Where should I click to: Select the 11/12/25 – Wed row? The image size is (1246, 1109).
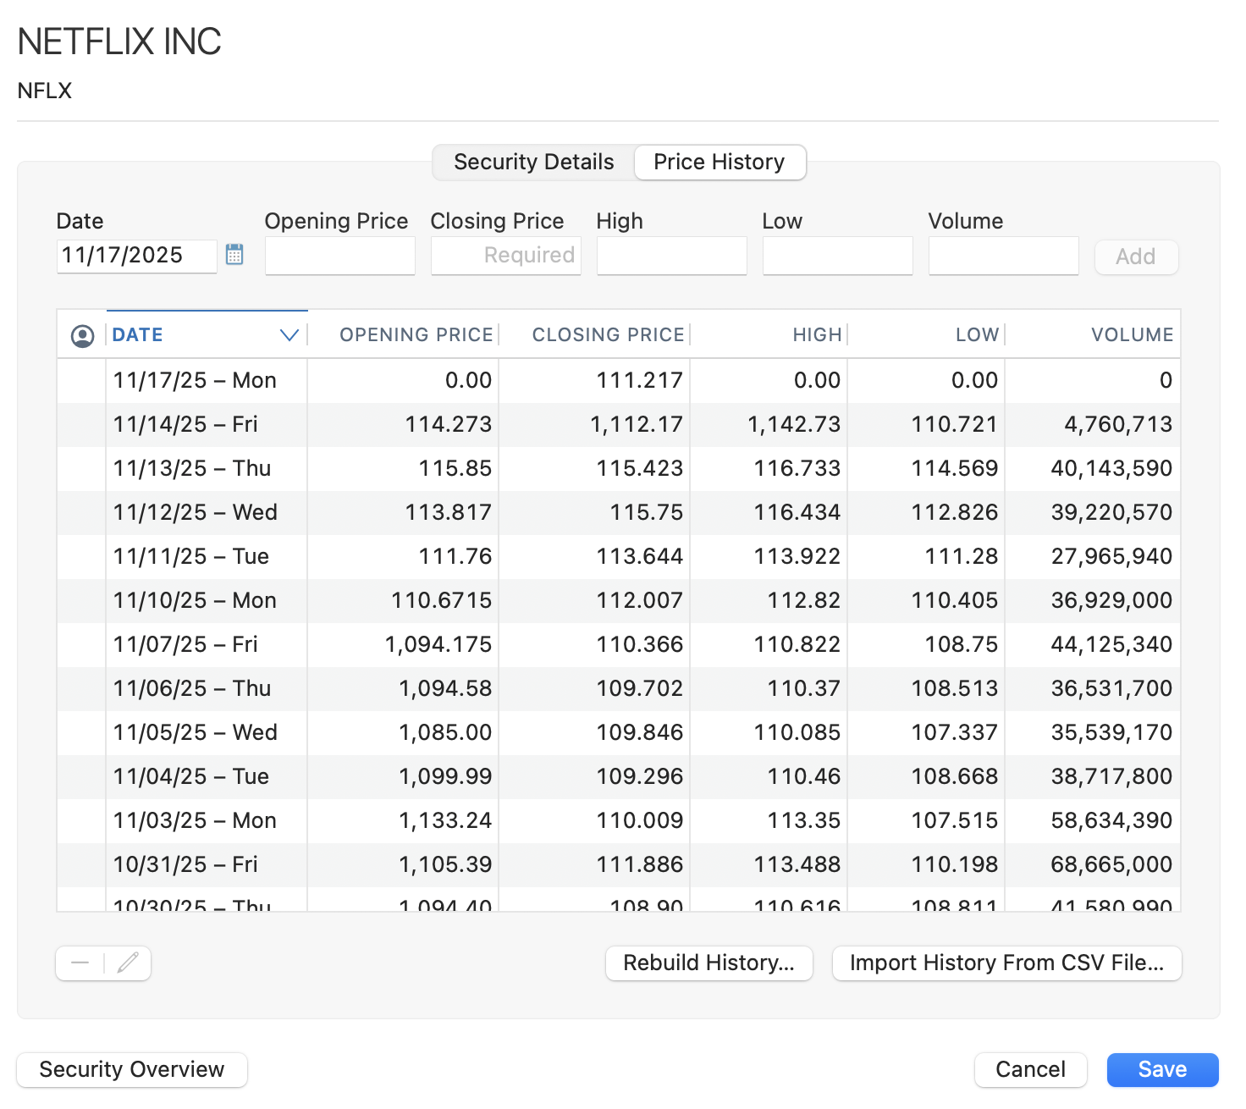(619, 513)
